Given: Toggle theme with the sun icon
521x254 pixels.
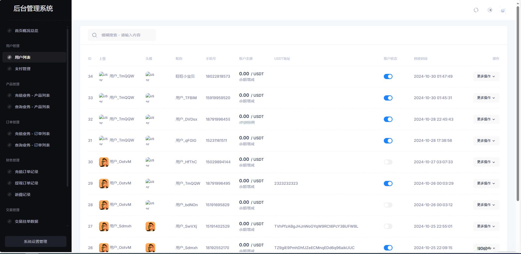Looking at the screenshot, I should point(490,10).
